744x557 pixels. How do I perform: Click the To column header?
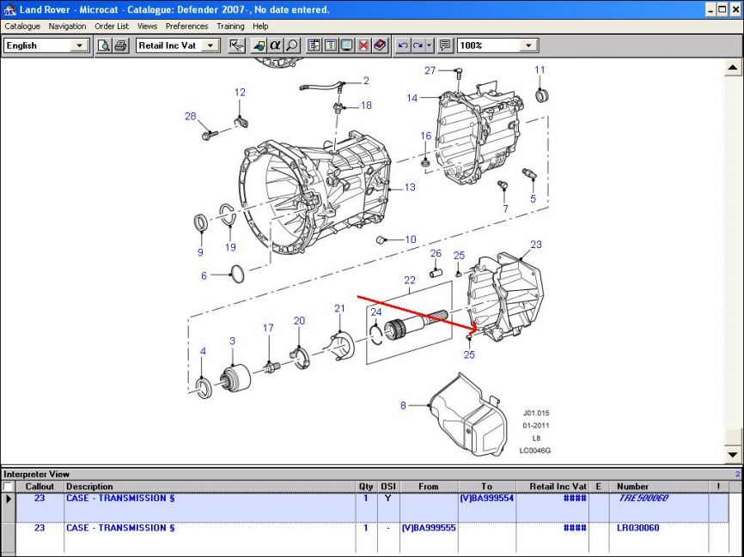point(487,487)
